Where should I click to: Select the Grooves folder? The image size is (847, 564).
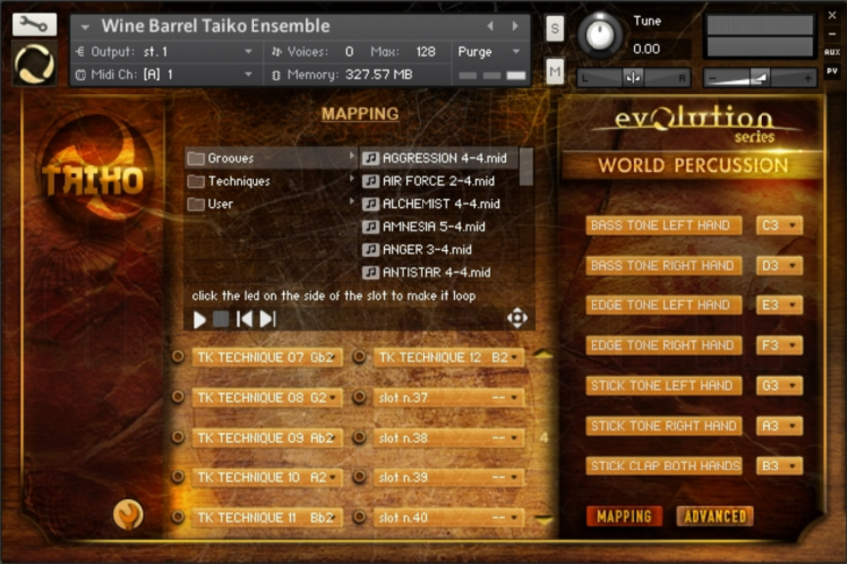pyautogui.click(x=270, y=158)
